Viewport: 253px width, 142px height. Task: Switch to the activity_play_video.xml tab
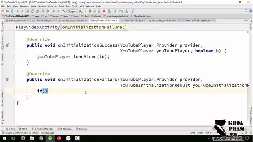[x=73, y=21]
